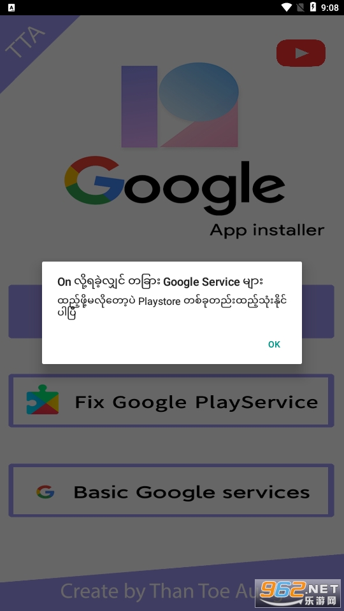344x611 pixels.
Task: Tap the TTA corner ribbon
Action: pyautogui.click(x=25, y=41)
